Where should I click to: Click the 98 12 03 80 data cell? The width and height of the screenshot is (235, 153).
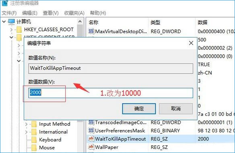click(x=216, y=131)
